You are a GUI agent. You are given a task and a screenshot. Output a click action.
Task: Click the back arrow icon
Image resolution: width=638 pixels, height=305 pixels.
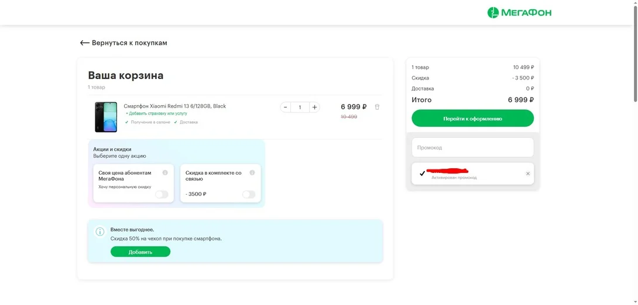coord(85,43)
